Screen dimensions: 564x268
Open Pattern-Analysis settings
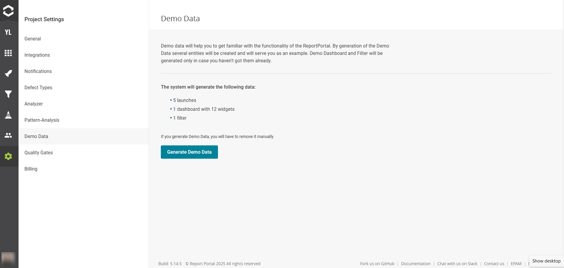click(x=41, y=120)
